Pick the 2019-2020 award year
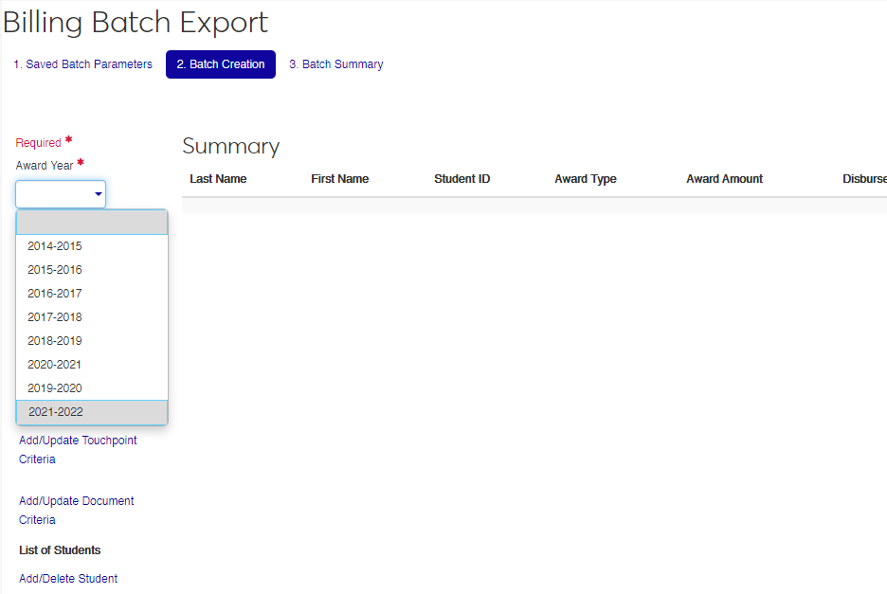Viewport: 887px width, 594px height. pos(55,388)
